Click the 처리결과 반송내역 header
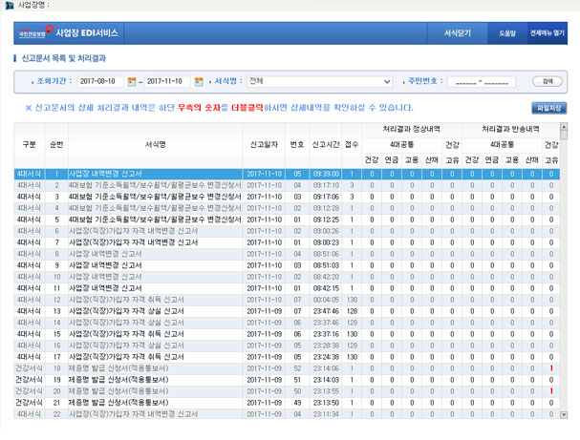Image resolution: width=580 pixels, height=440 pixels. pyautogui.click(x=510, y=129)
